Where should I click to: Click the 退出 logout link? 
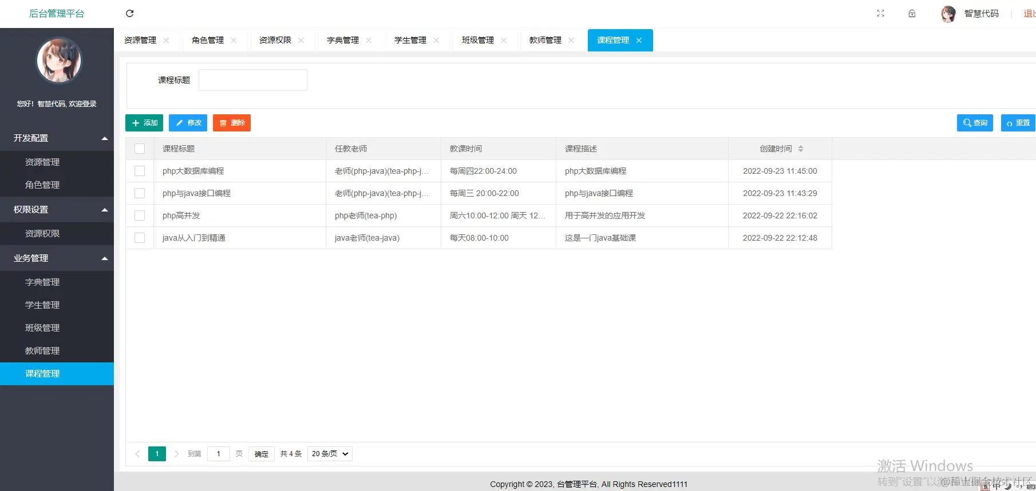pyautogui.click(x=1029, y=14)
